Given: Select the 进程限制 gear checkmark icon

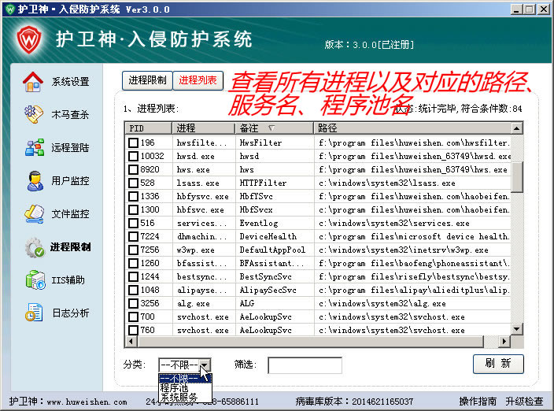Looking at the screenshot, I should coord(35,247).
